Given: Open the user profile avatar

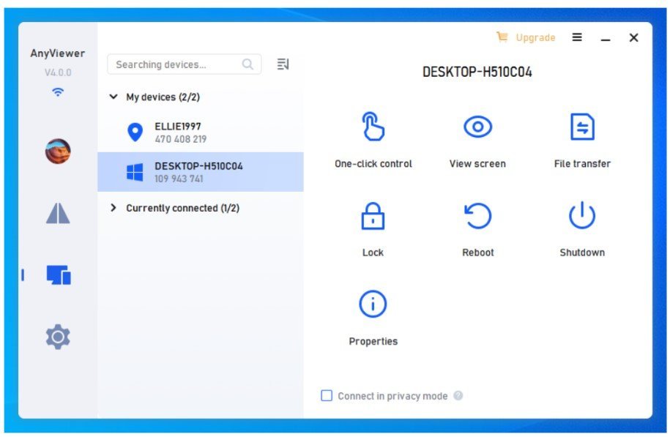Looking at the screenshot, I should 58,151.
